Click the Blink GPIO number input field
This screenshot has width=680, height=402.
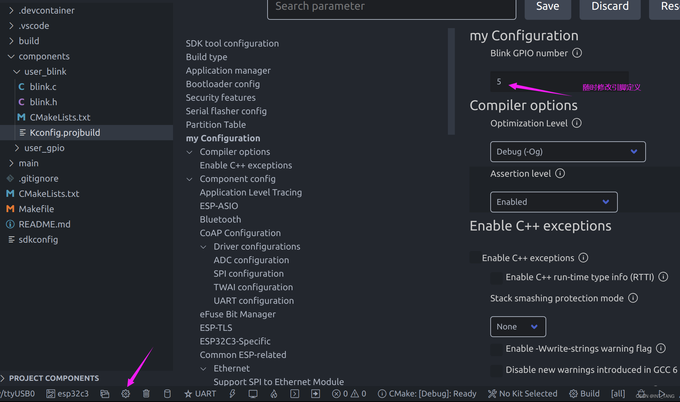[x=559, y=82]
